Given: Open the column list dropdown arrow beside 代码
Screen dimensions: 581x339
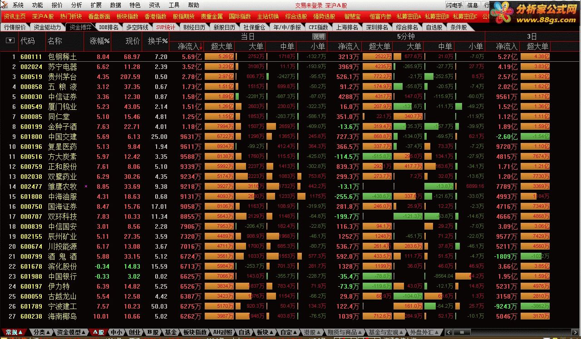Looking at the screenshot, I should (10, 41).
